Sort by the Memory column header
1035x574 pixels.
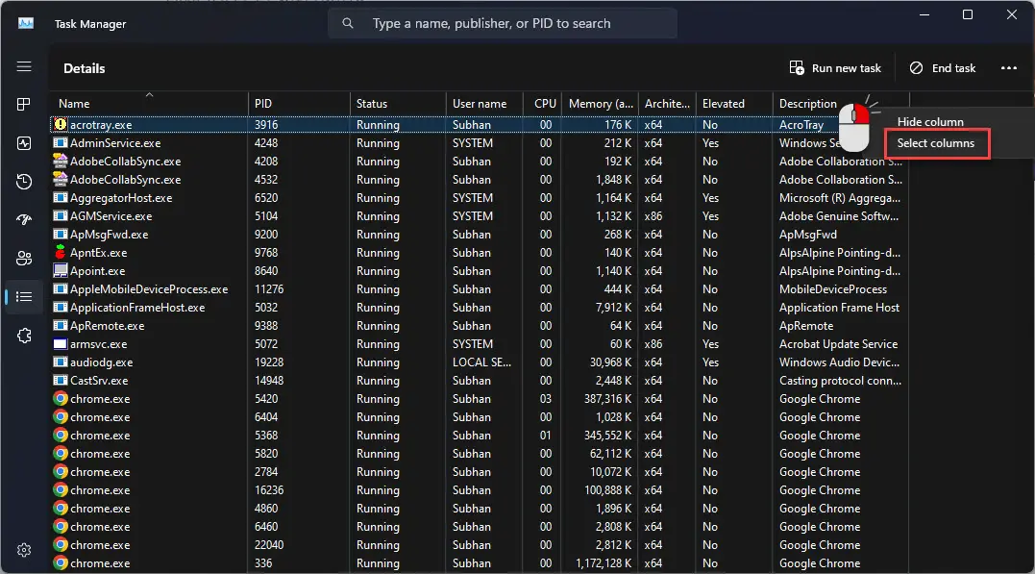(601, 103)
